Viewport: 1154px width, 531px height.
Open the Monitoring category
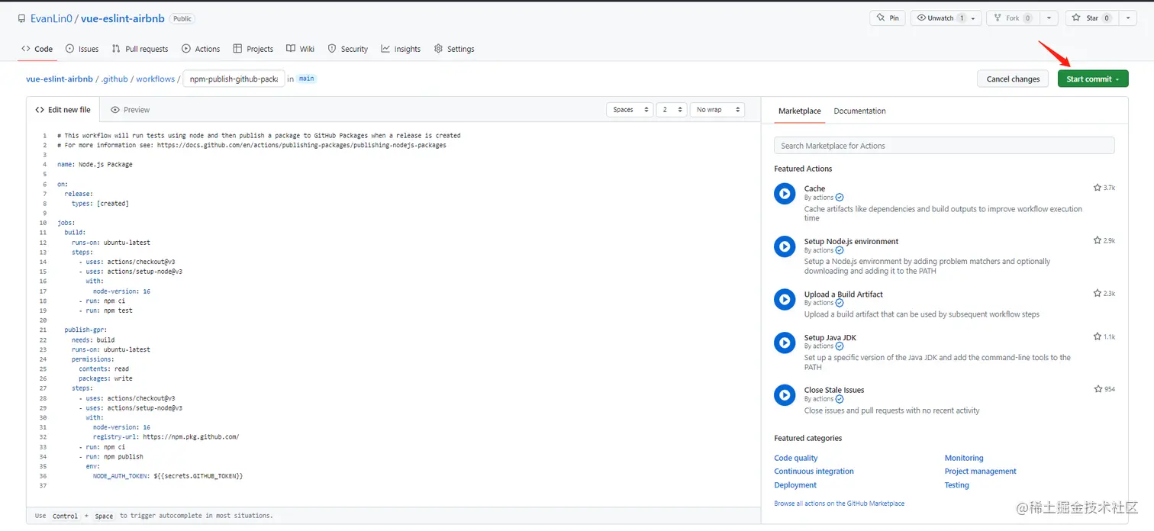pyautogui.click(x=964, y=458)
